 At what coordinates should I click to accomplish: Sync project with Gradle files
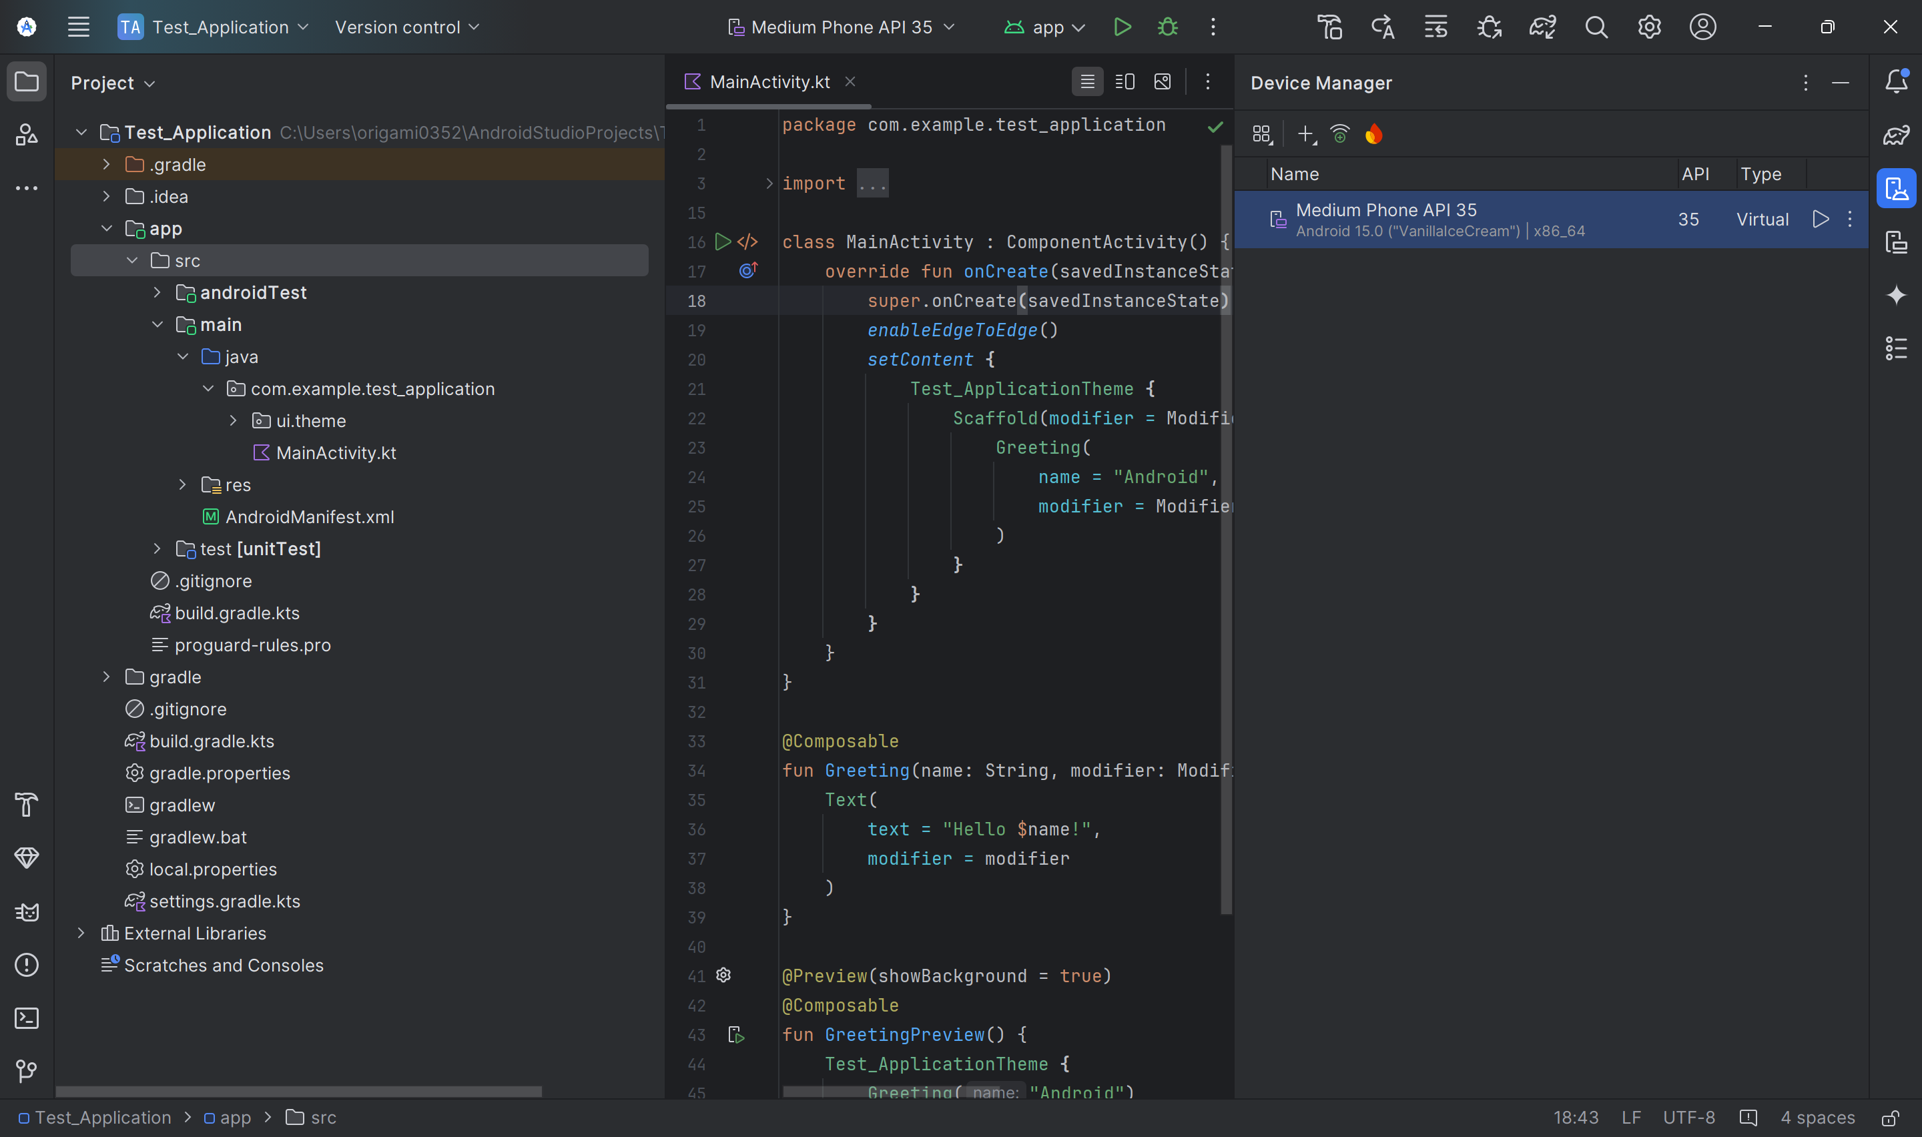[1542, 27]
